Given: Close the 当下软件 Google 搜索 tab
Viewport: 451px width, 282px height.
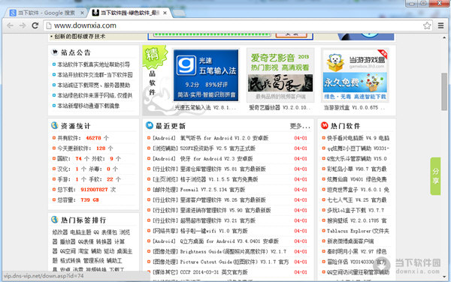Looking at the screenshot, I should (x=82, y=13).
